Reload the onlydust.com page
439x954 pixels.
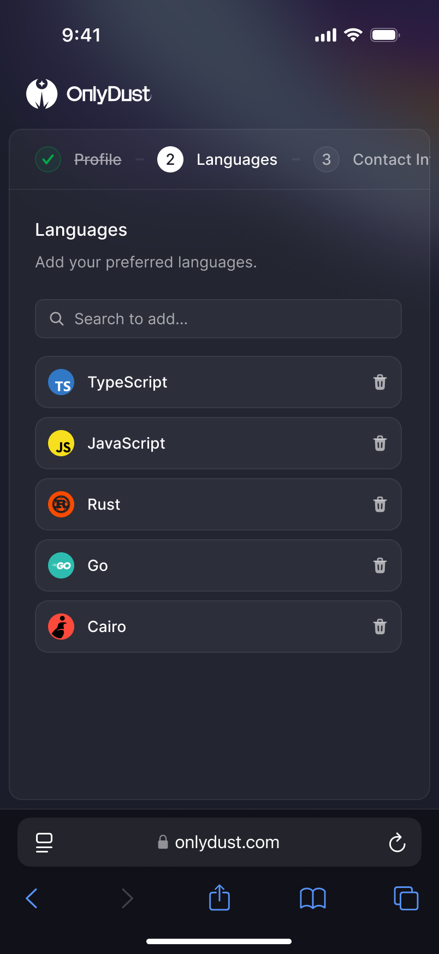click(x=397, y=843)
